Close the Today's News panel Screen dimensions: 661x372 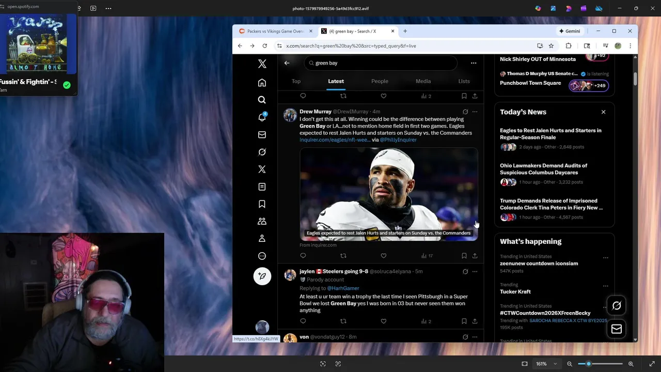pos(603,112)
